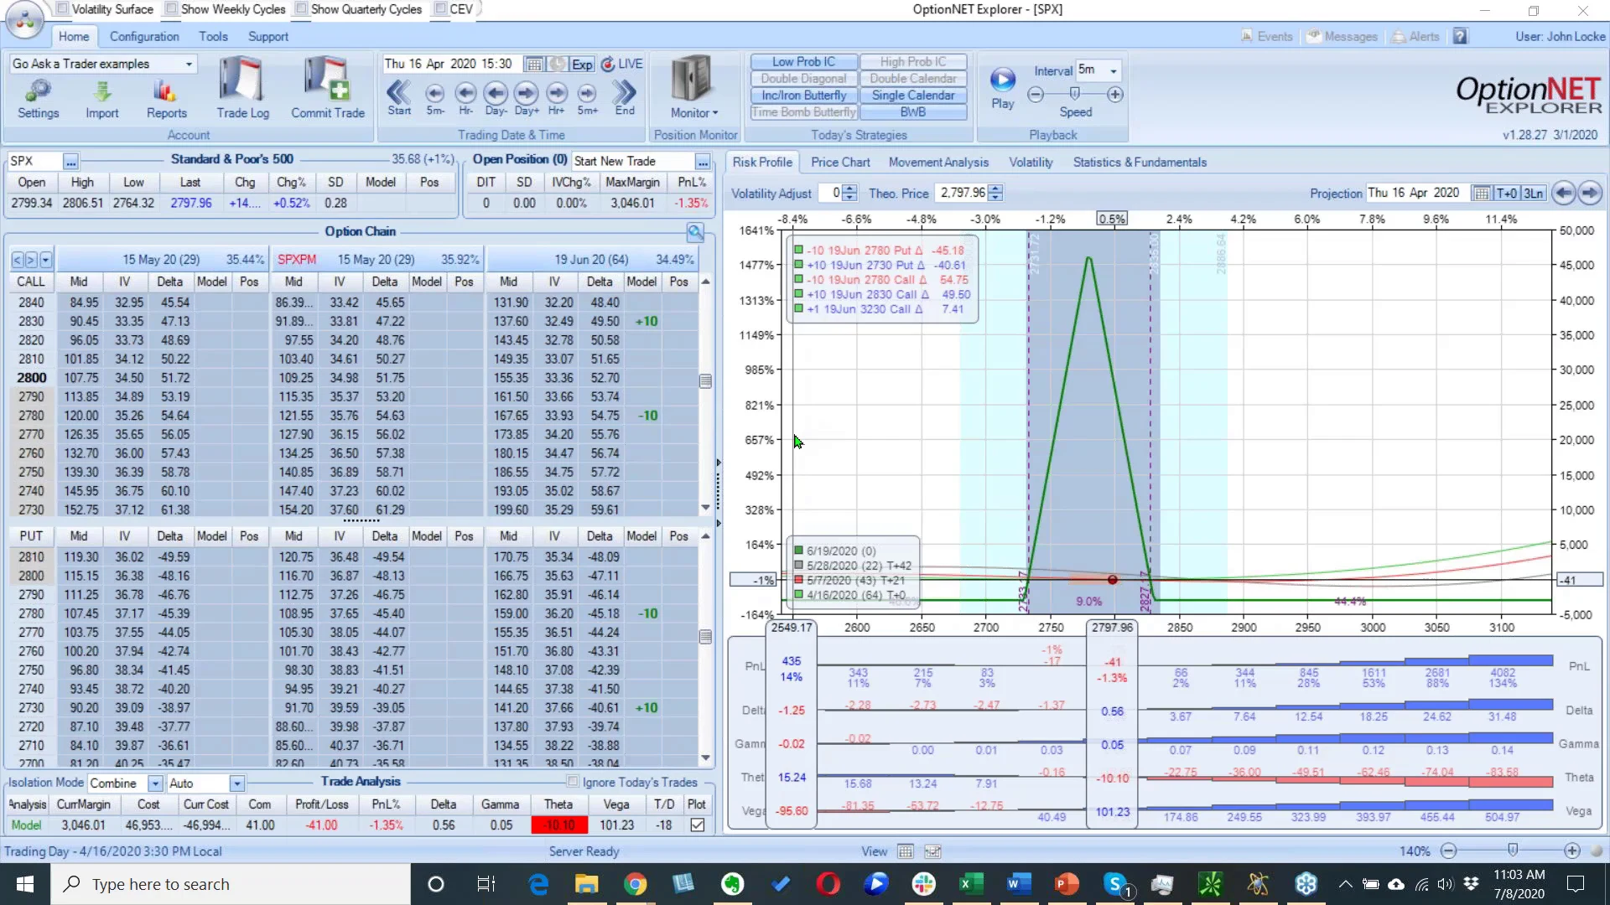Open the Start New Trade options button
This screenshot has width=1610, height=905.
tap(703, 162)
